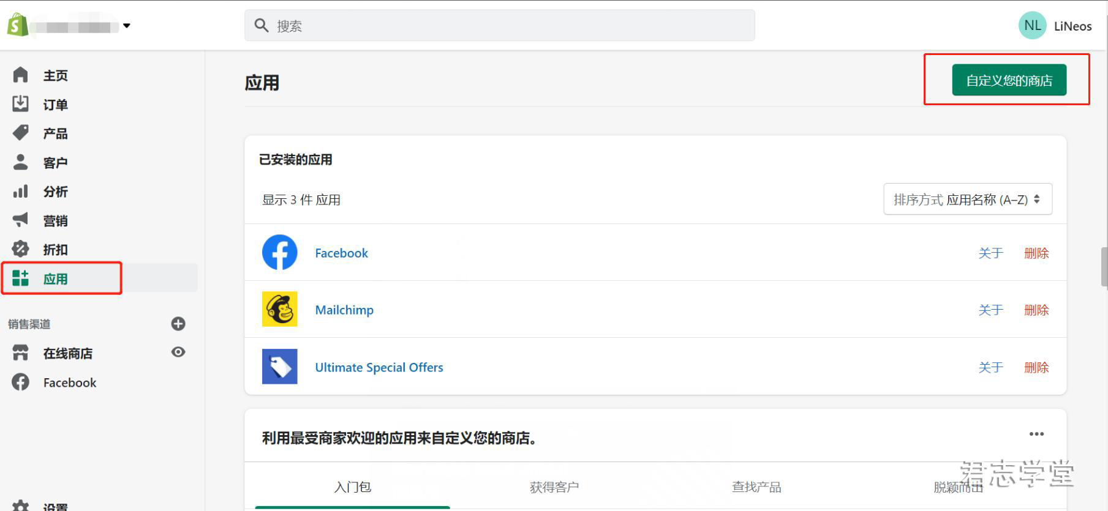Click the 订单 inbox icon

click(20, 103)
